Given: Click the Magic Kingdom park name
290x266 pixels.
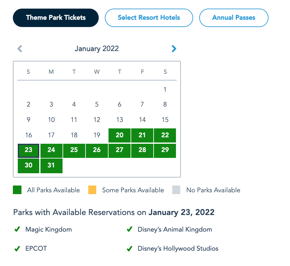Looking at the screenshot, I should [x=48, y=229].
